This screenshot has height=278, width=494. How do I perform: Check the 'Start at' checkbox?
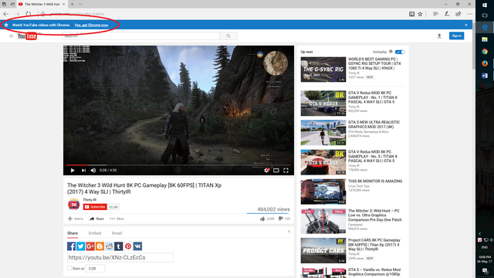pyautogui.click(x=69, y=268)
